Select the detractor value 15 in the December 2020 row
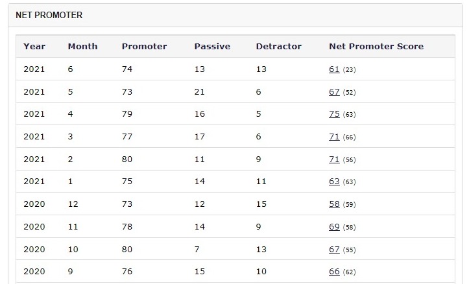 [261, 204]
